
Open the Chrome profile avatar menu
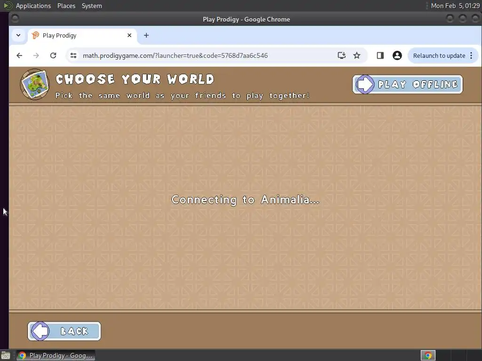tap(397, 55)
